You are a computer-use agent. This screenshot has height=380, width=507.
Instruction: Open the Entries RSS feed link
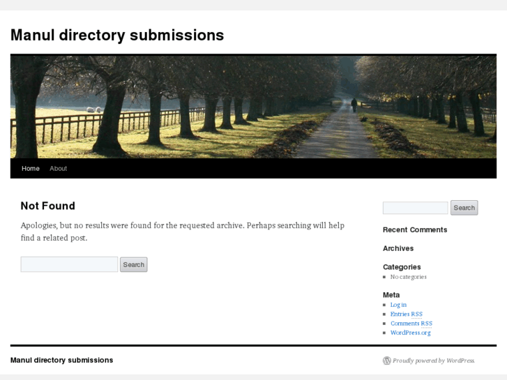pos(406,314)
